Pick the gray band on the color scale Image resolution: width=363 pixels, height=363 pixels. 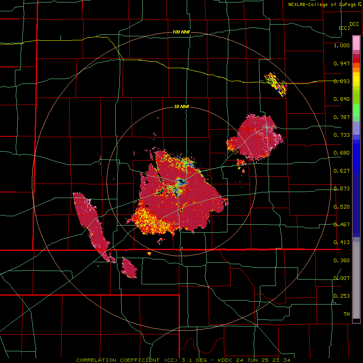tap(356, 280)
